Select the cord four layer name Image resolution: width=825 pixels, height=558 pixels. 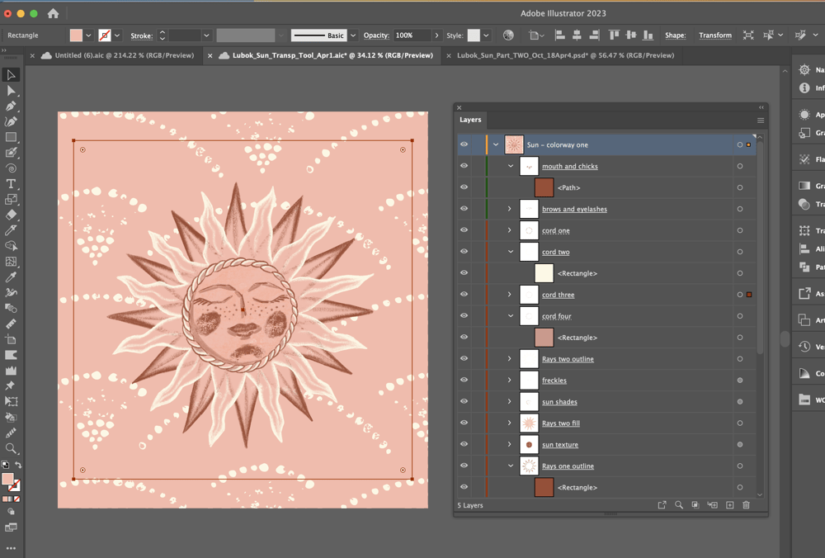(x=557, y=316)
